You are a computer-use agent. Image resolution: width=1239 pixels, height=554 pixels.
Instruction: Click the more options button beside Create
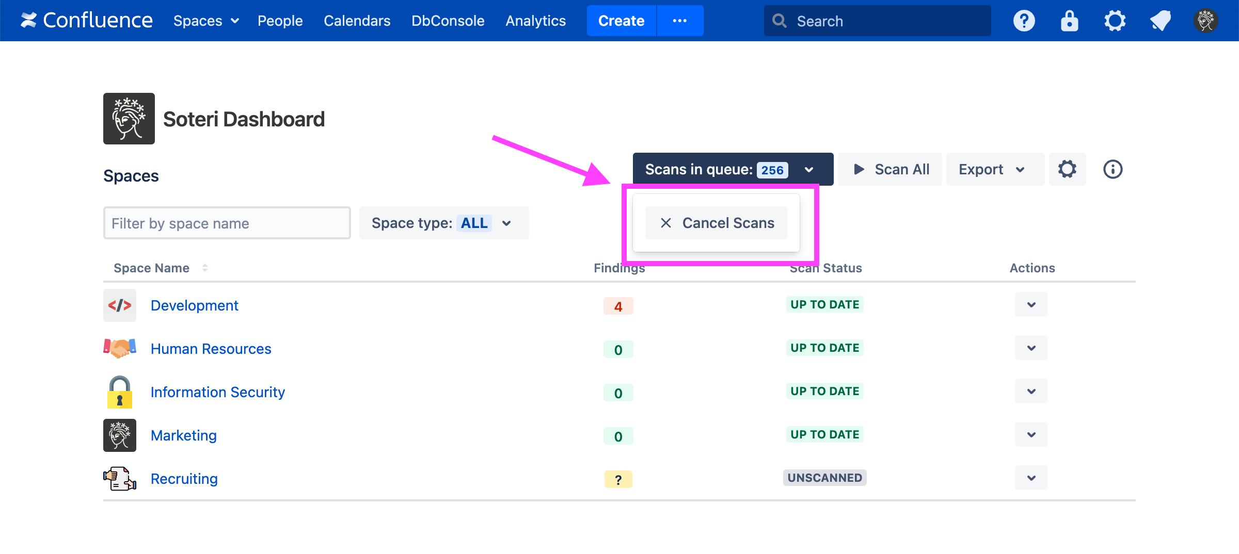pos(679,21)
